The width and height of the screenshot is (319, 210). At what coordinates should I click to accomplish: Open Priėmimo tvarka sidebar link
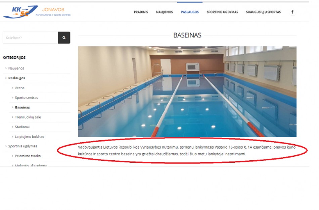[28, 156]
